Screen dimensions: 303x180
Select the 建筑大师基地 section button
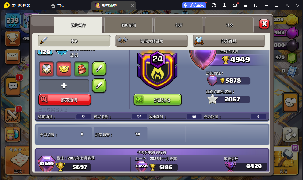pos(152,41)
